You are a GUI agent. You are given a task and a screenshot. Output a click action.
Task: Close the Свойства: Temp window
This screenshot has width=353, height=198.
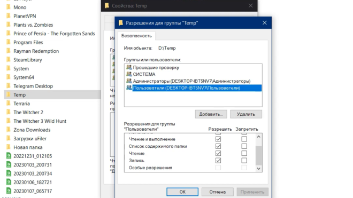[250, 6]
